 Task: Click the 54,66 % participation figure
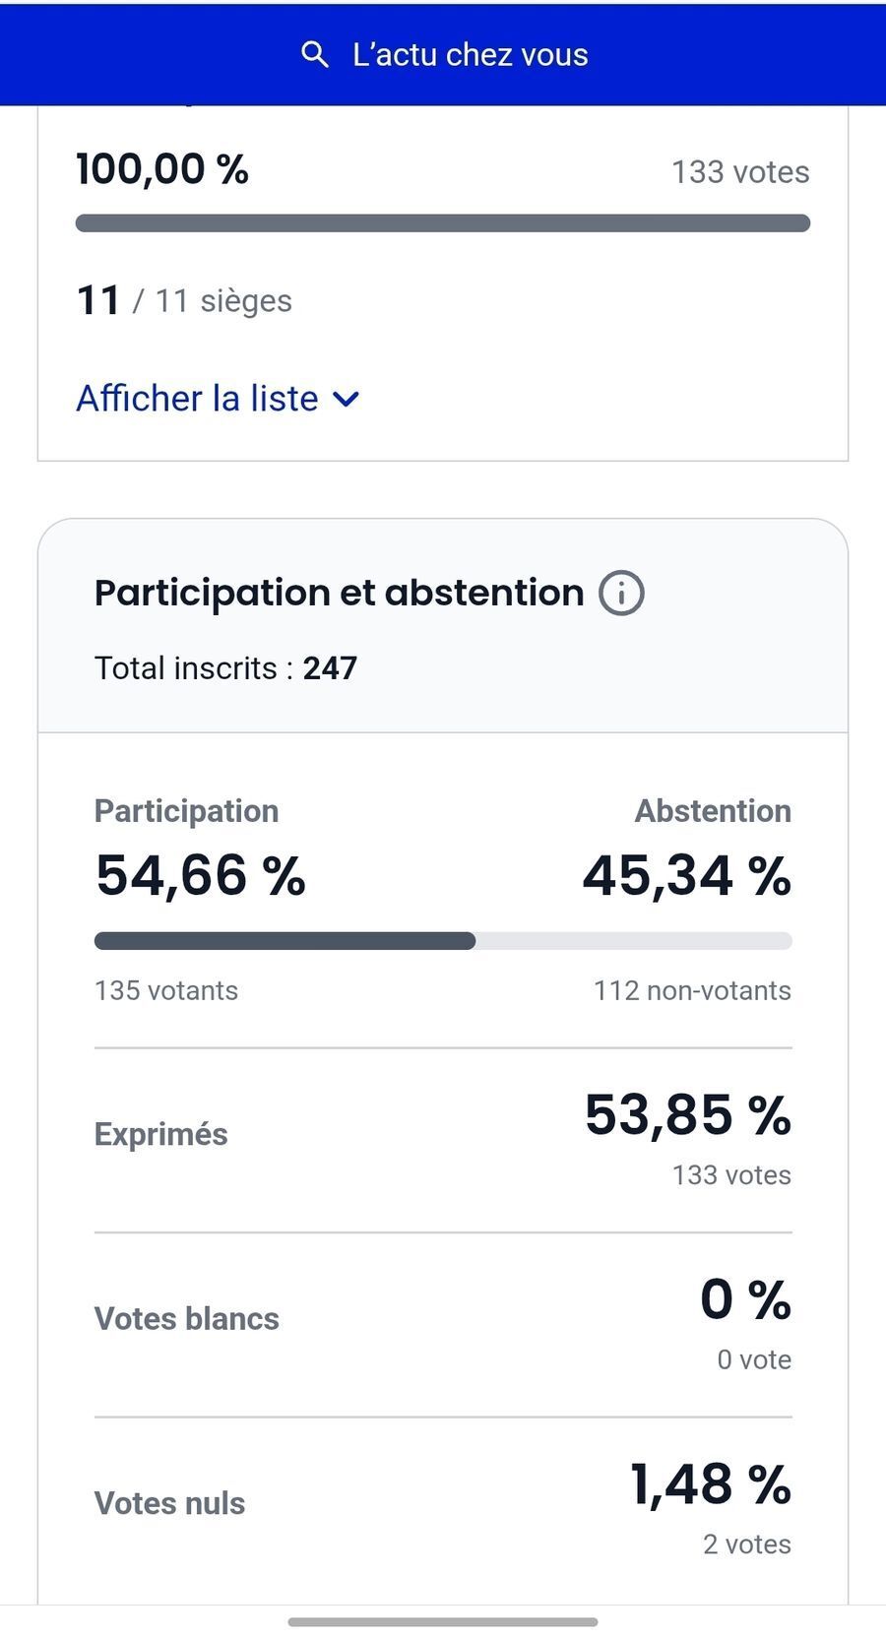click(201, 875)
